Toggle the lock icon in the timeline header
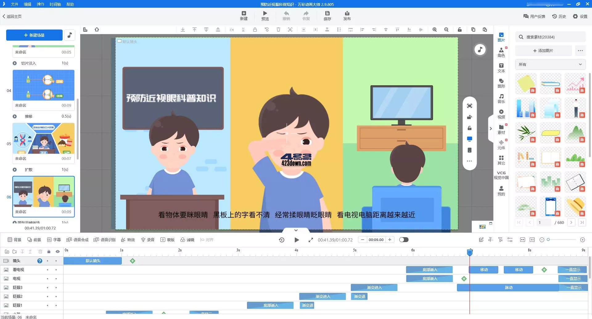This screenshot has height=319, width=592. (x=49, y=252)
